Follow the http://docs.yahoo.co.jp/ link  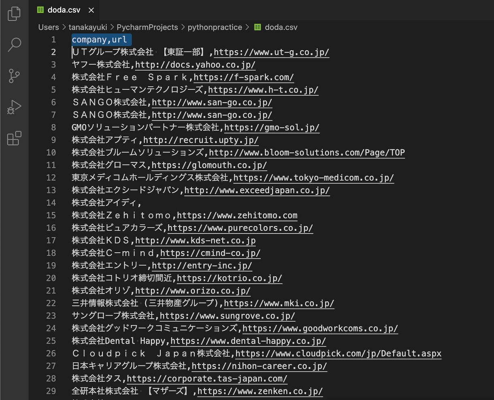[x=195, y=65]
